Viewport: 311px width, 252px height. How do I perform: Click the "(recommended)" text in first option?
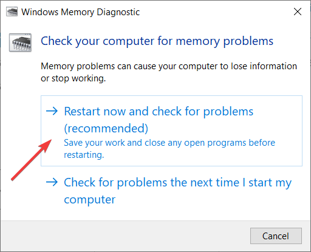(106, 129)
